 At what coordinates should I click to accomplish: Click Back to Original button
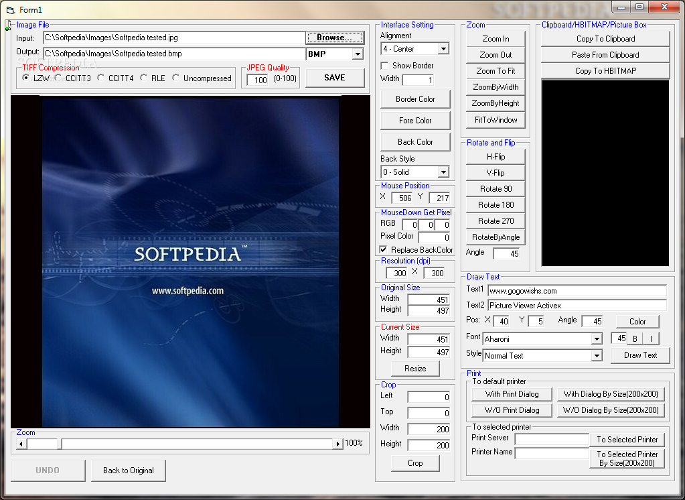pos(129,471)
